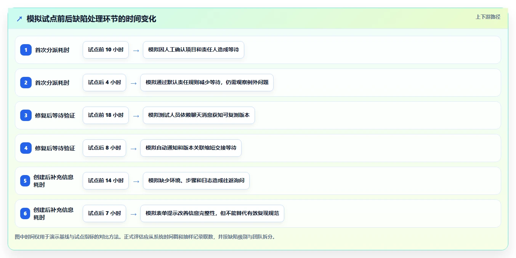The image size is (516, 258).
Task: Click the 上下游路径 label in the header
Action: pyautogui.click(x=488, y=17)
